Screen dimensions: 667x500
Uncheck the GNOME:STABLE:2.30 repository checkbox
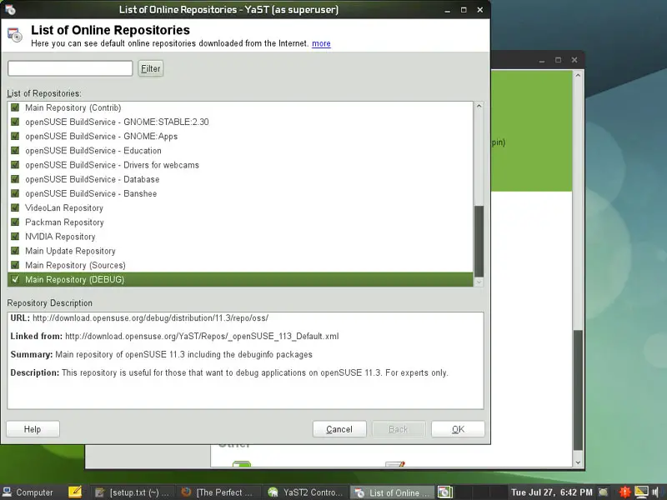(x=15, y=122)
